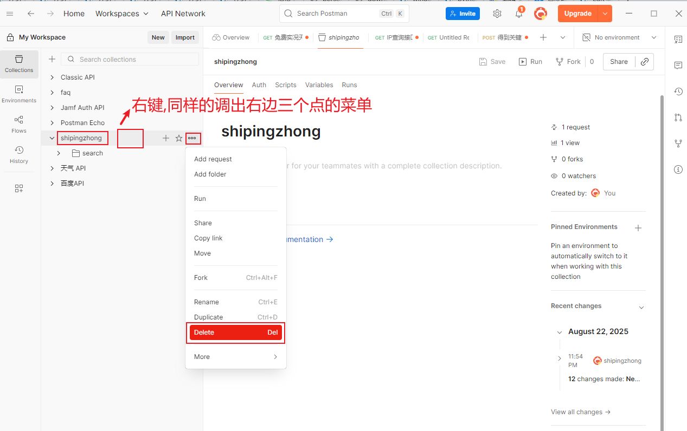Switch to the Variables tab
This screenshot has height=431, width=687.
(319, 85)
